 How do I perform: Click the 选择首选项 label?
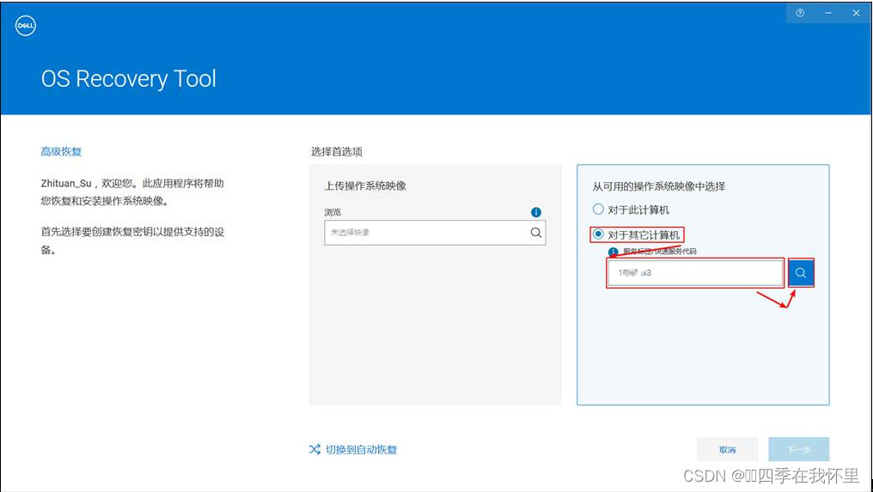337,151
